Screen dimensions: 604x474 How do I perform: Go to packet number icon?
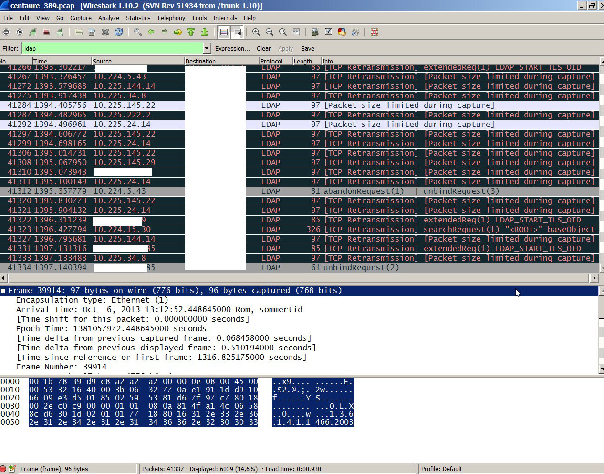(x=178, y=32)
